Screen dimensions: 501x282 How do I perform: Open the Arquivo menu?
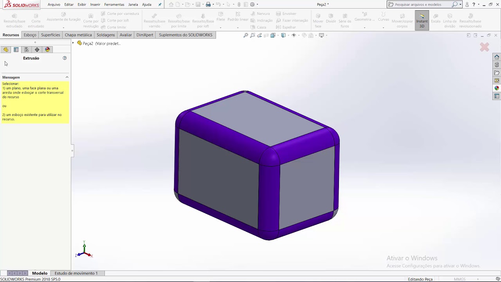[54, 5]
